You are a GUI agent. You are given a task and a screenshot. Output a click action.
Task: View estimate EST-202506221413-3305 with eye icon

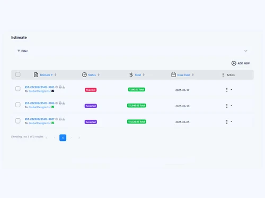pyautogui.click(x=57, y=87)
